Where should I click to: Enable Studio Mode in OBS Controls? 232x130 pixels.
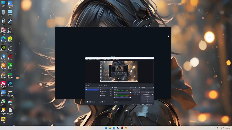point(147,97)
